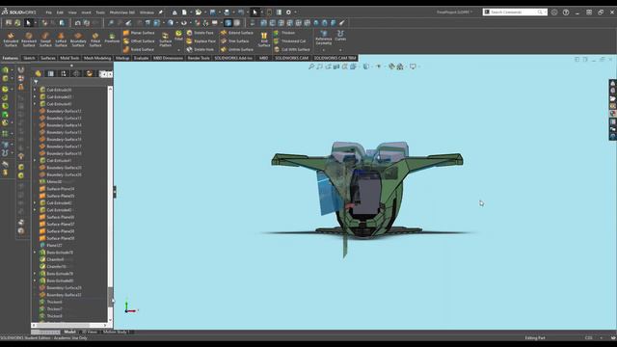Switch to the Mold Tools tab
Viewport: 617px width, 347px height.
click(69, 58)
